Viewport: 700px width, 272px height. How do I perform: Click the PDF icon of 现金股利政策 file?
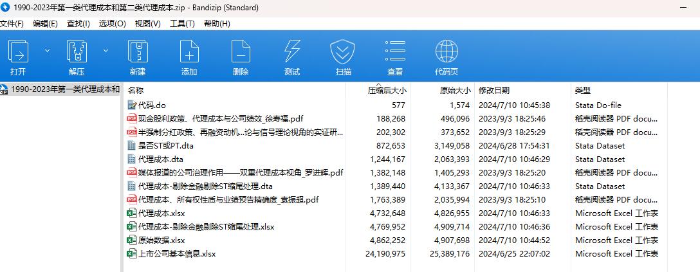click(x=132, y=118)
